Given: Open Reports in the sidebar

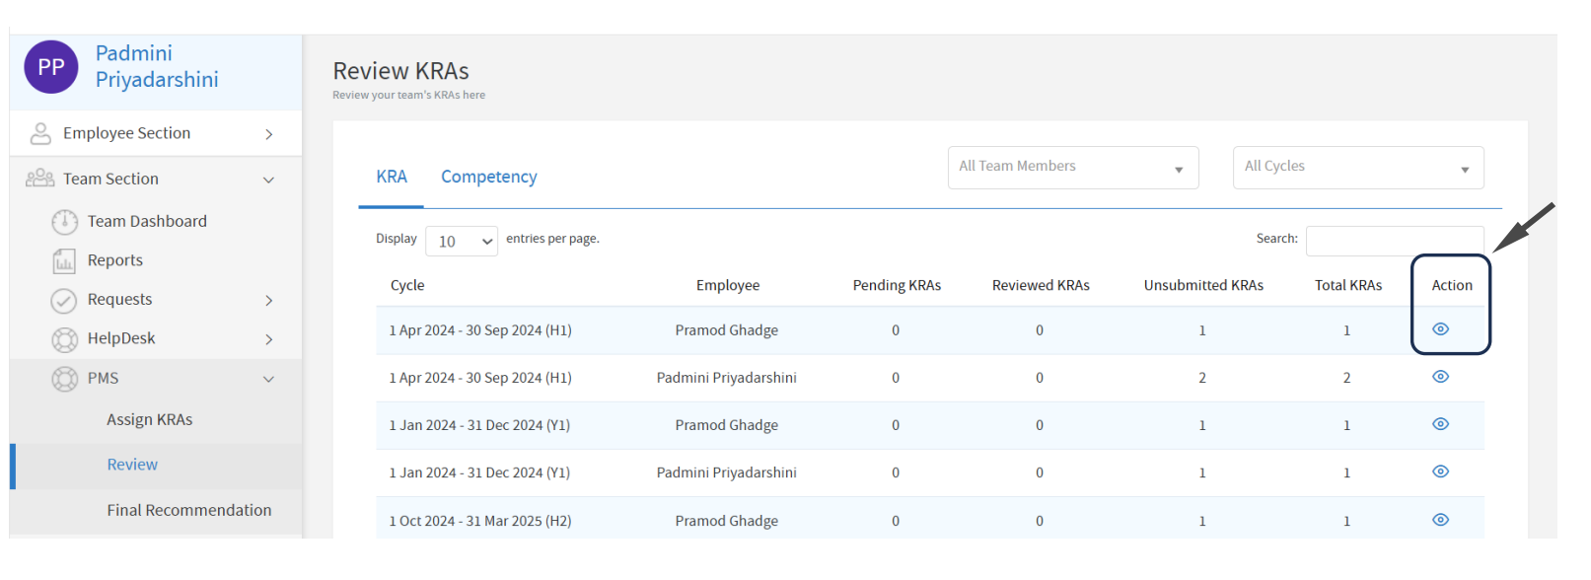Looking at the screenshot, I should point(114,260).
